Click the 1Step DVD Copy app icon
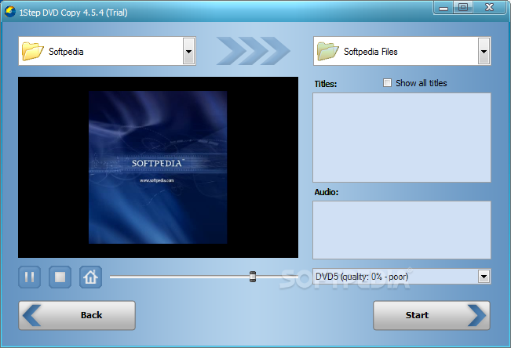The height and width of the screenshot is (348, 511). (x=9, y=12)
